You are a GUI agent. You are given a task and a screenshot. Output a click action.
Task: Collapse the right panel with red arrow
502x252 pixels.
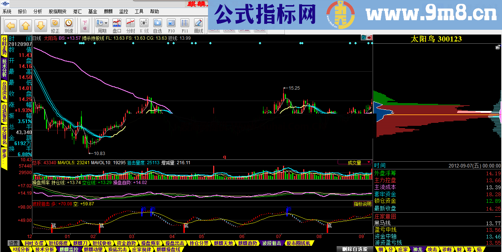click(369, 37)
